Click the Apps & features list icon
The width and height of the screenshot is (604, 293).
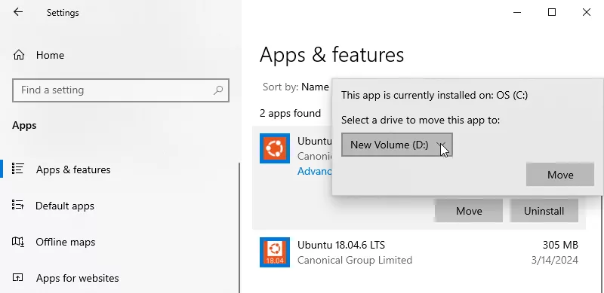[18, 169]
